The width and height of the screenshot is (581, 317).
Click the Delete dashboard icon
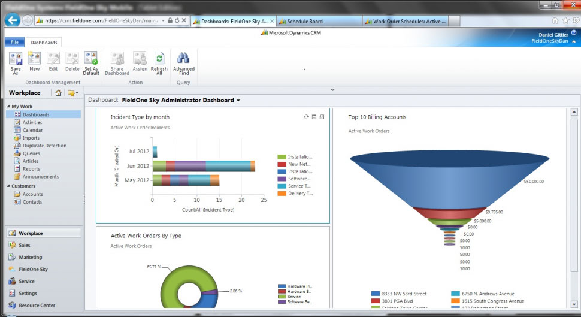tap(72, 62)
